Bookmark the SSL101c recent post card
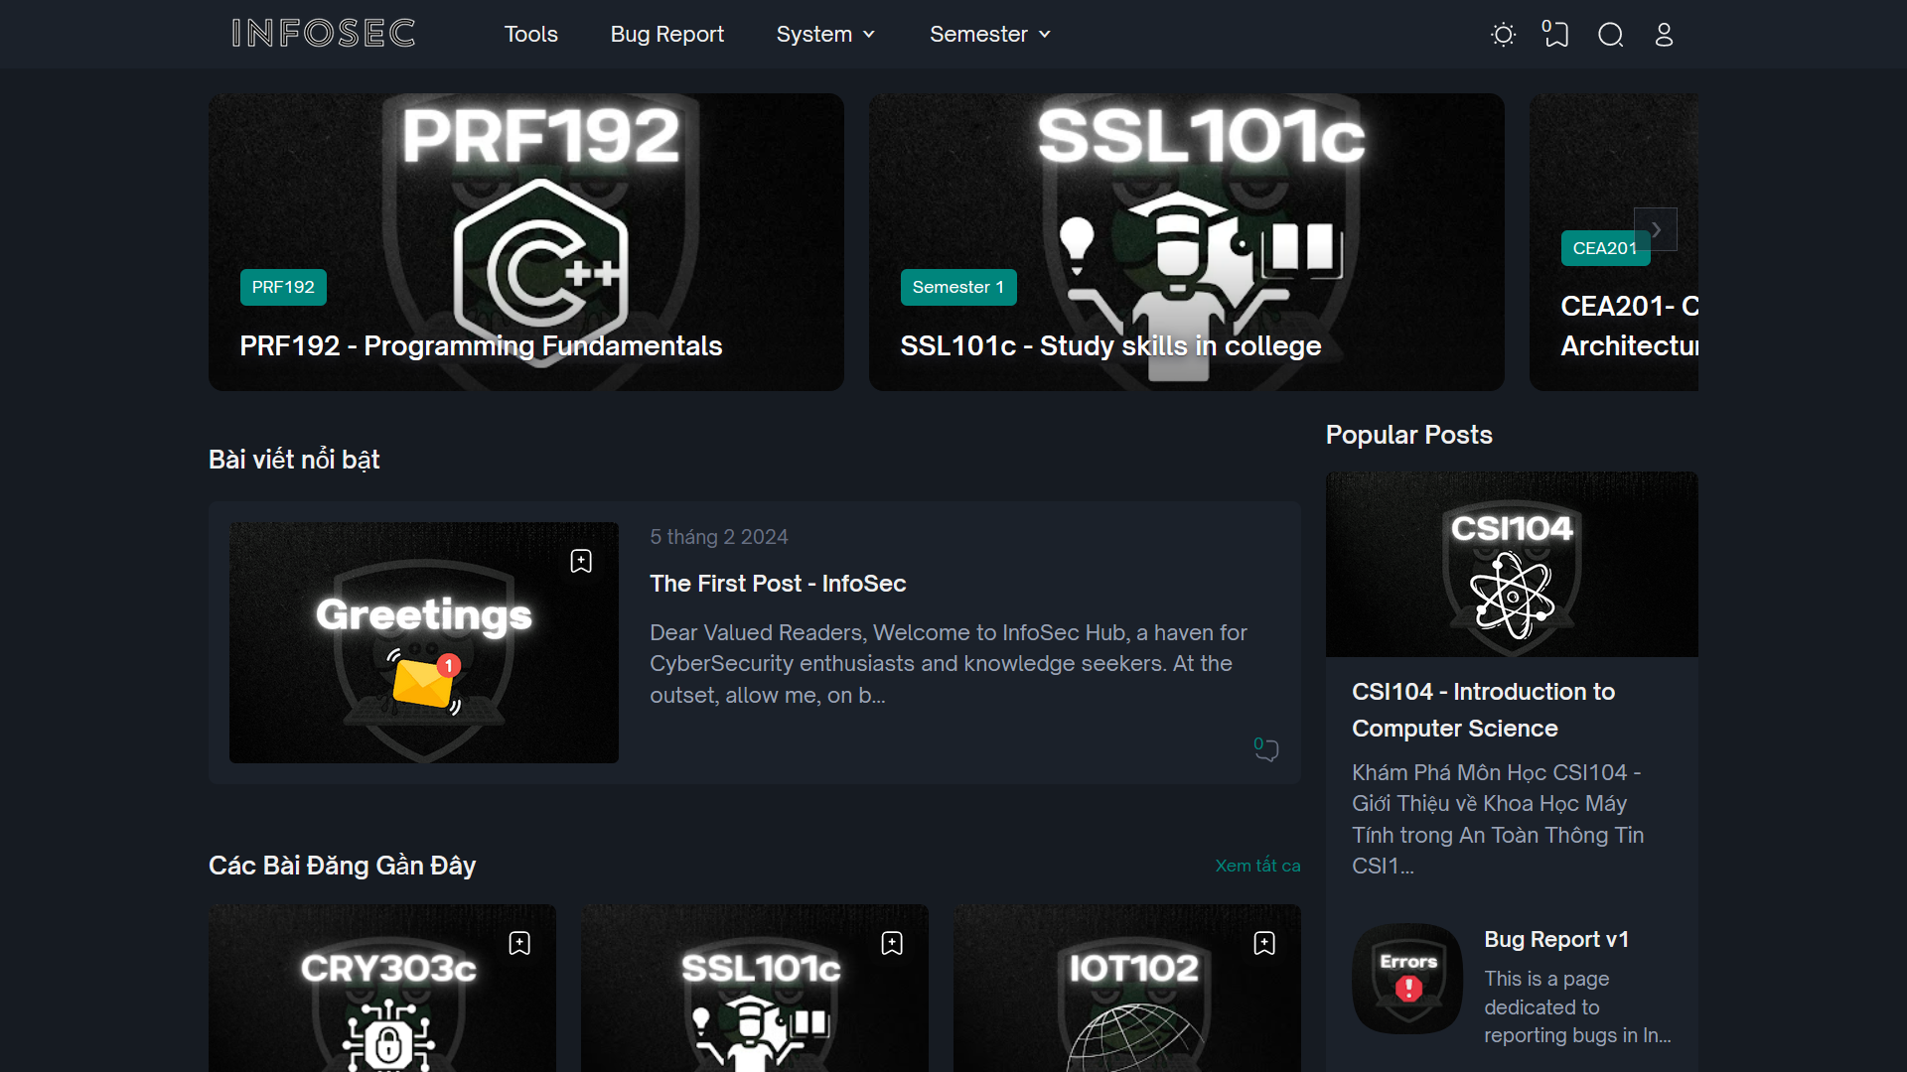 pyautogui.click(x=892, y=943)
